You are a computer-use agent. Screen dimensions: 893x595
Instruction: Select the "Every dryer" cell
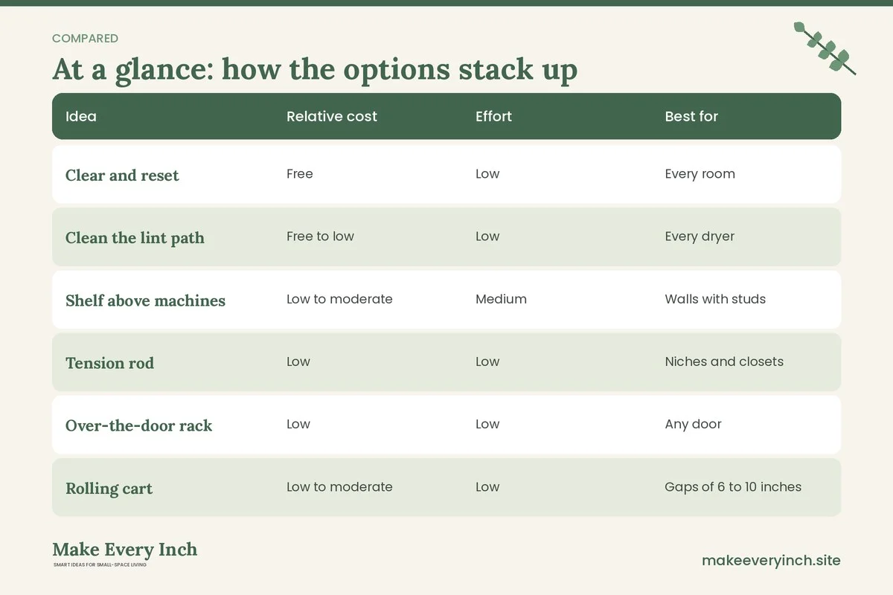700,237
